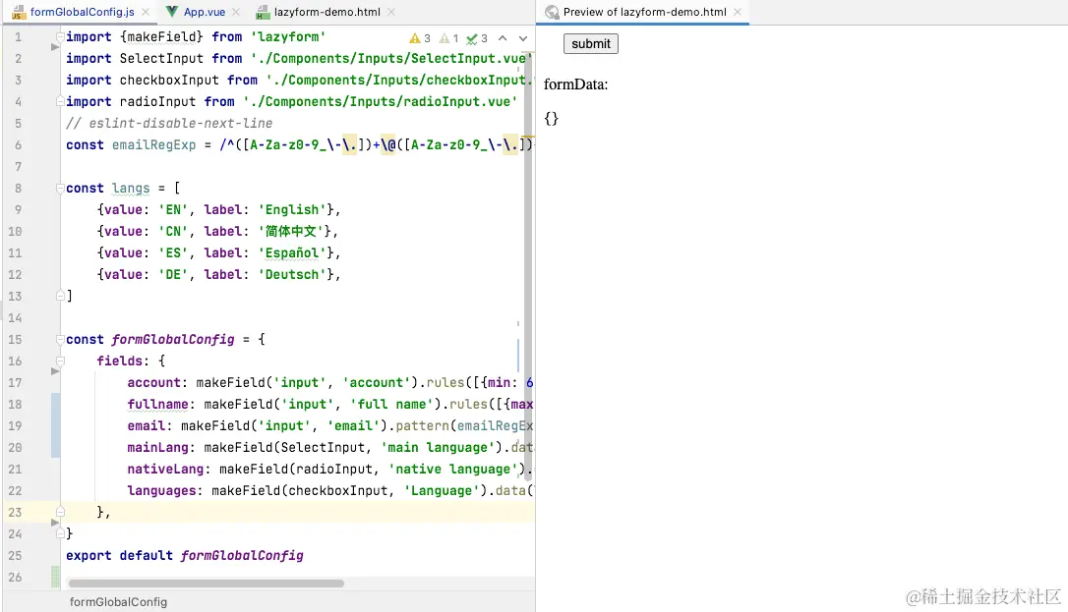The width and height of the screenshot is (1068, 612).
Task: Collapse the langs array fold on line 8
Action: [x=60, y=189]
